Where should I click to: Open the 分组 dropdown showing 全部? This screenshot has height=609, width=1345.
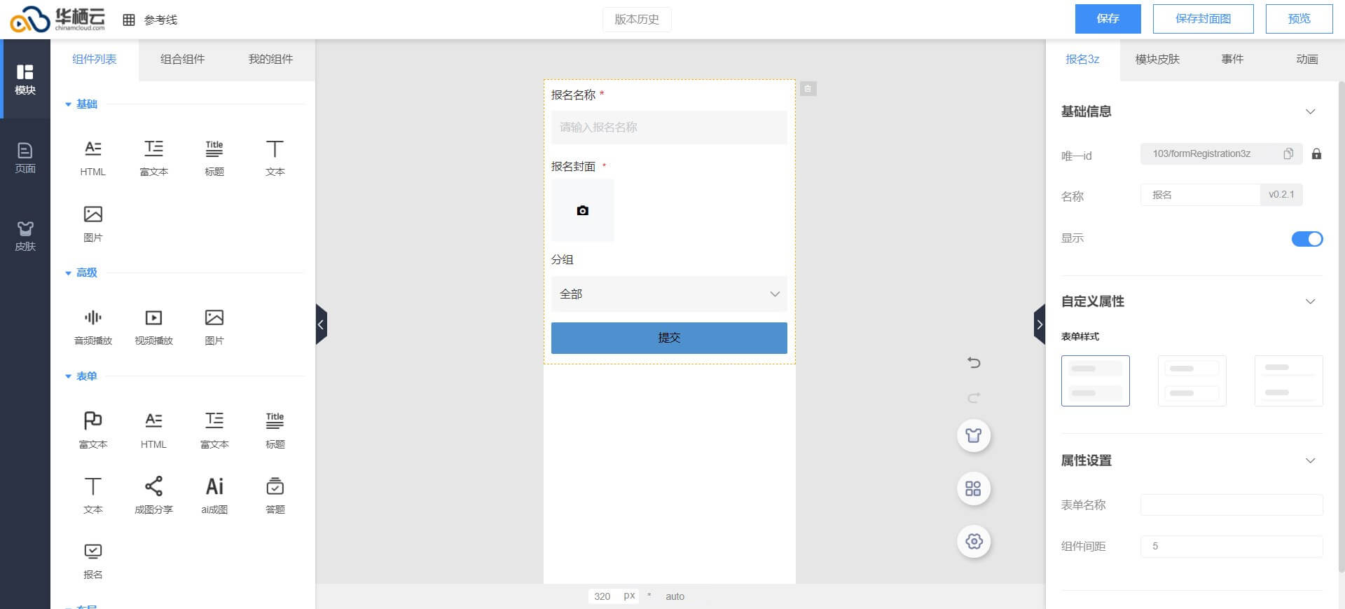point(668,294)
